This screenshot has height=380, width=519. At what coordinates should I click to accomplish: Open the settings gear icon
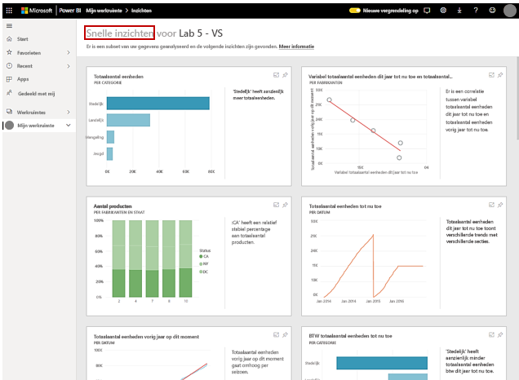click(x=443, y=11)
